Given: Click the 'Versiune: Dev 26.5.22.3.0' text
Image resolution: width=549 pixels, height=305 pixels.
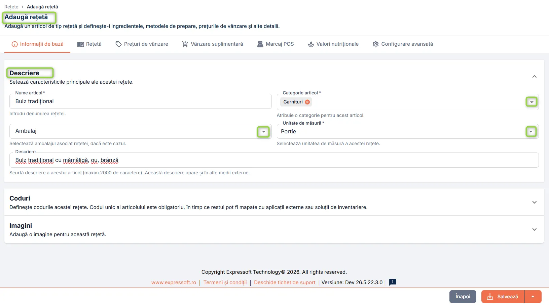Looking at the screenshot, I should [352, 282].
